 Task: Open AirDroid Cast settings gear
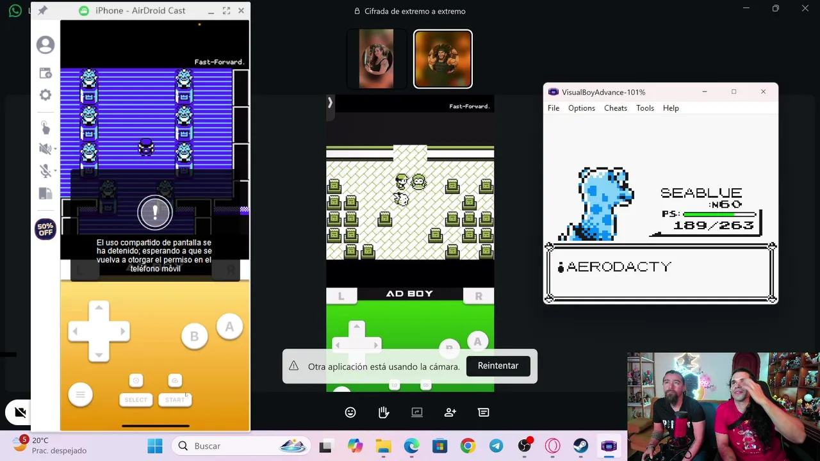point(45,95)
